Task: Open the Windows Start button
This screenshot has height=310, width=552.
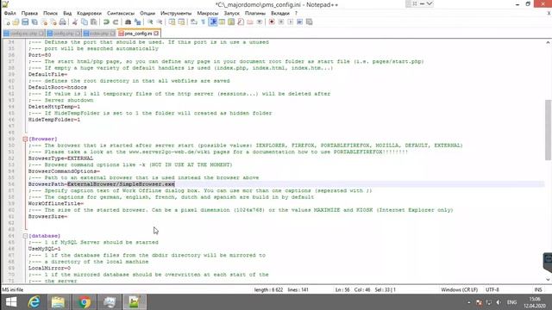Action: coord(11,302)
